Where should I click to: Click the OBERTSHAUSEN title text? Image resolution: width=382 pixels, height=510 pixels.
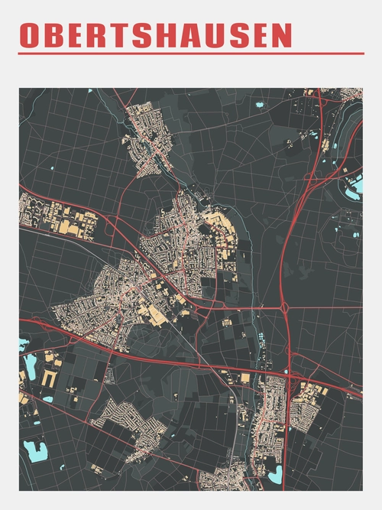[156, 35]
